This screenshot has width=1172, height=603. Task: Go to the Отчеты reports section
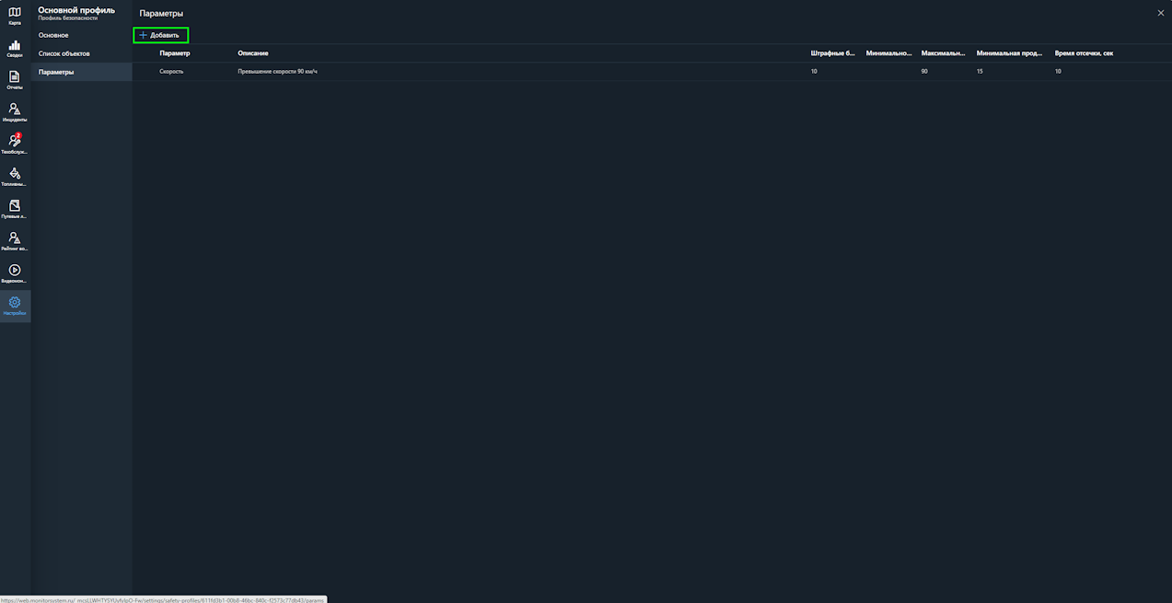15,79
